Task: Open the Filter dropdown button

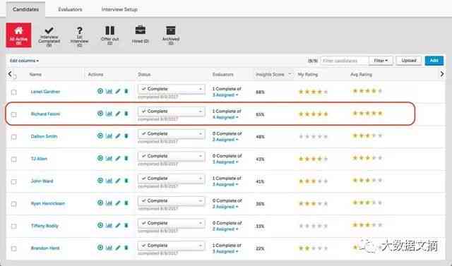Action: [381, 61]
